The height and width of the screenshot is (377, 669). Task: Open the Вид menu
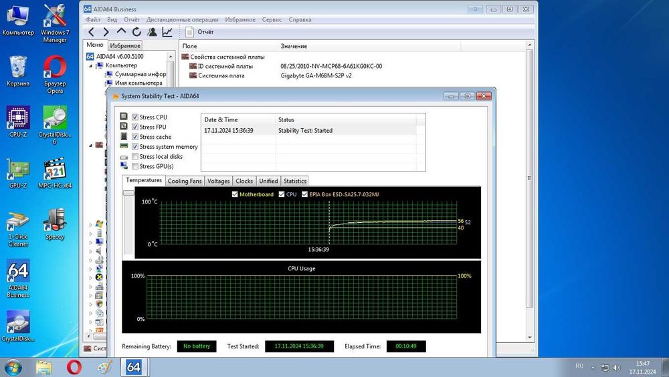[112, 19]
